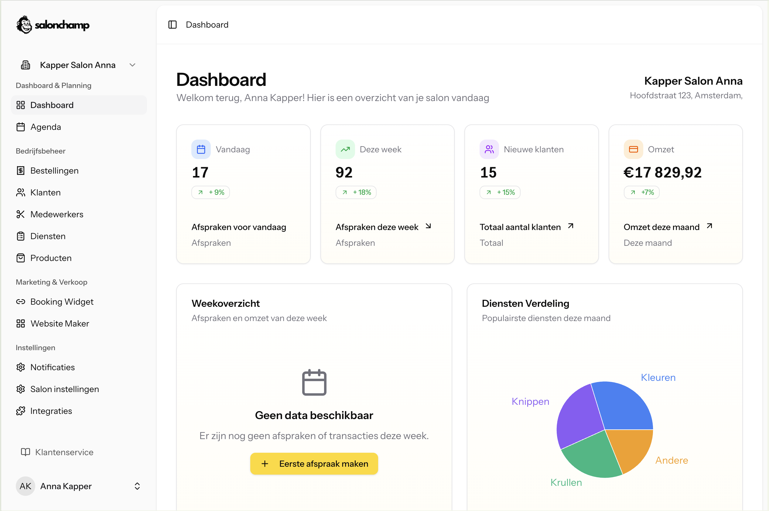The height and width of the screenshot is (511, 769).
Task: Click the Medewerkers scissors icon
Action: (21, 214)
